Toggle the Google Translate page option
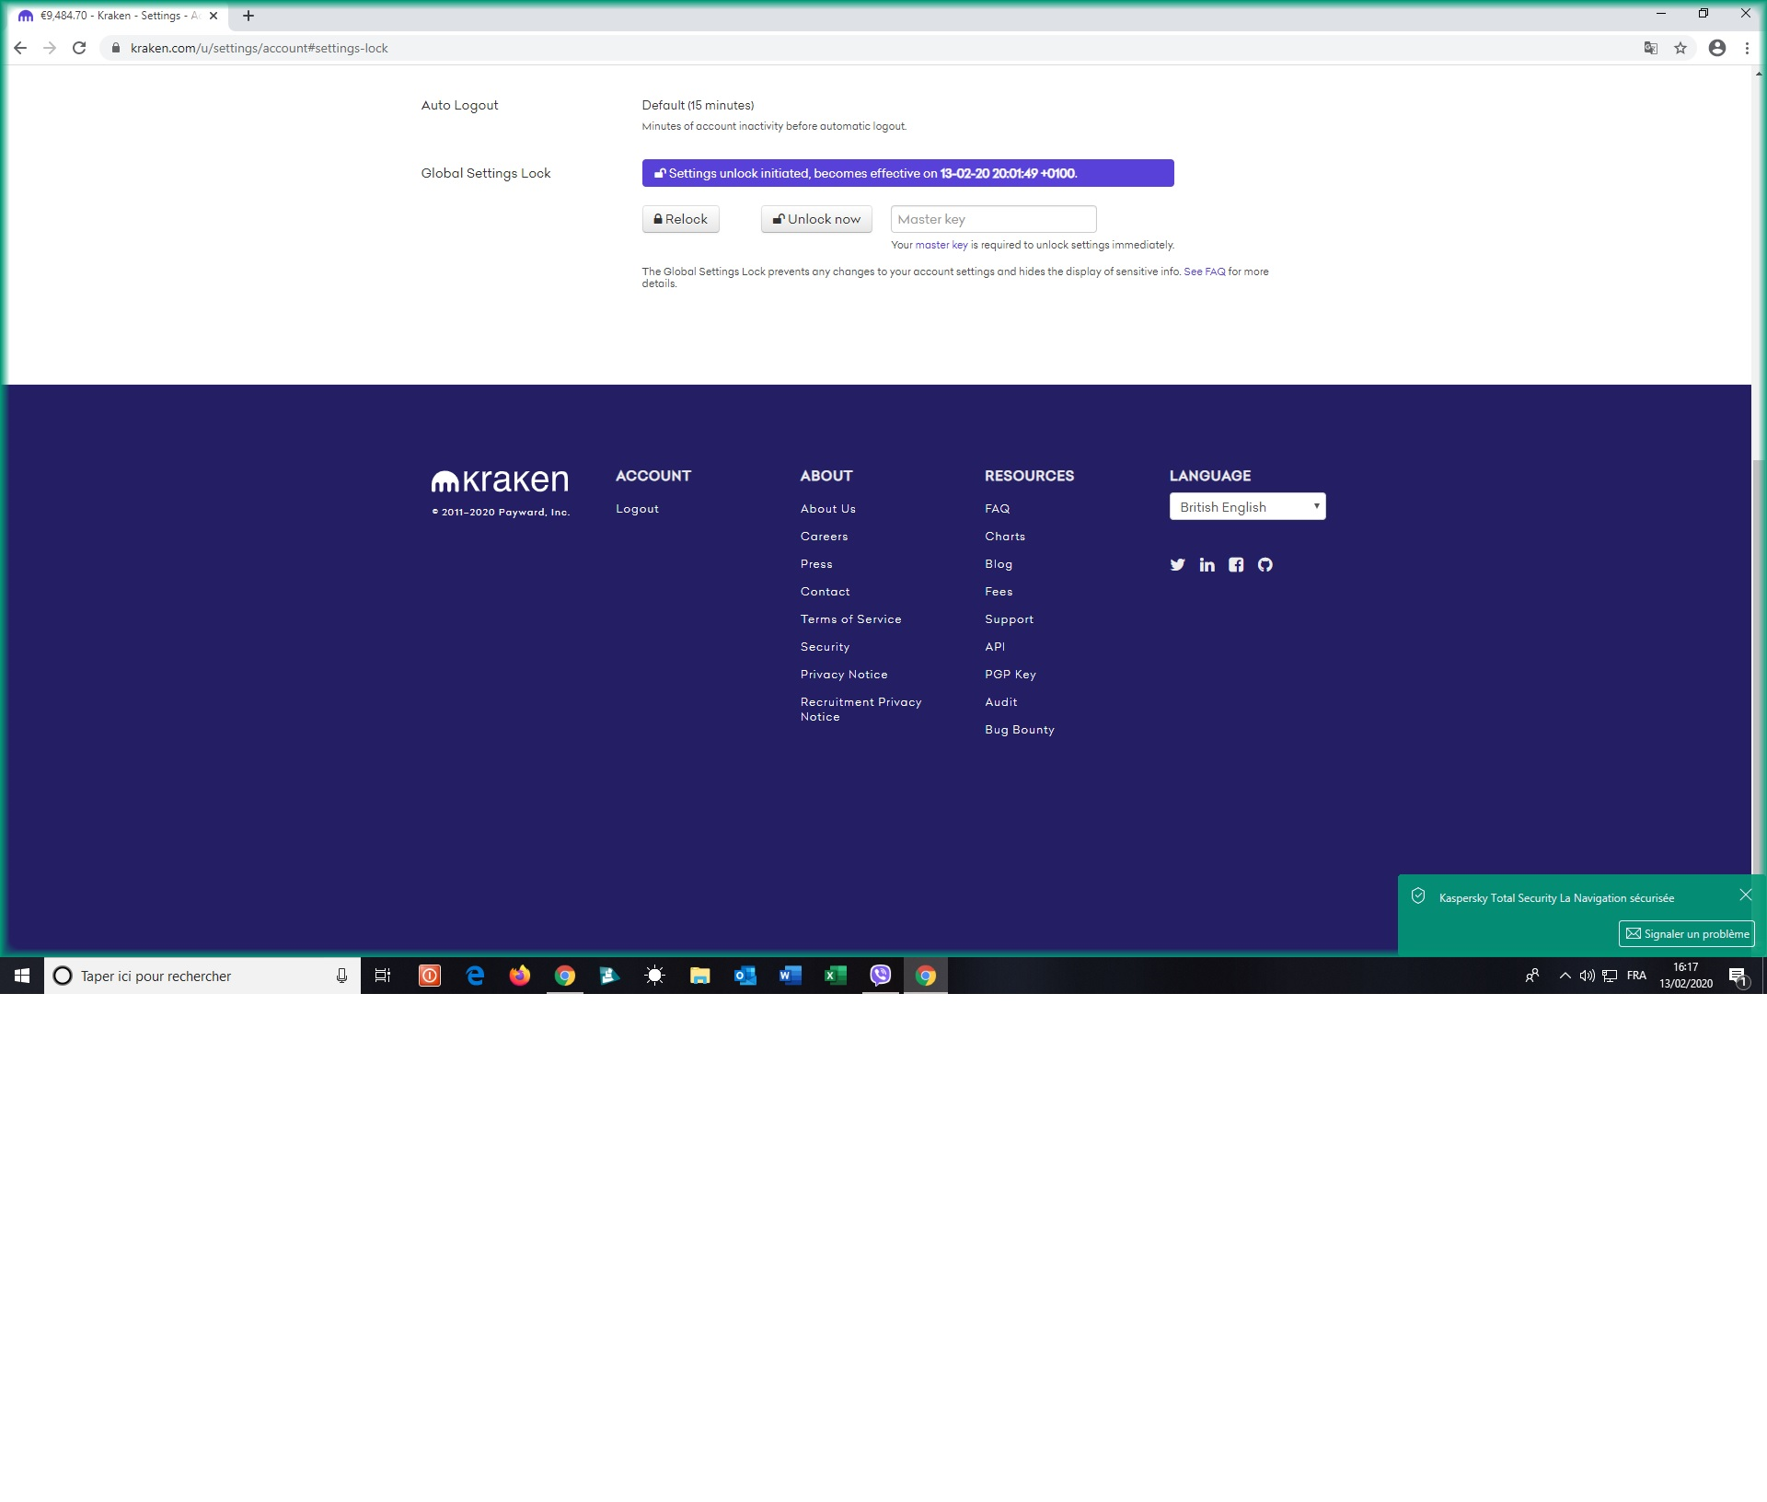The height and width of the screenshot is (1502, 1767). point(1648,48)
